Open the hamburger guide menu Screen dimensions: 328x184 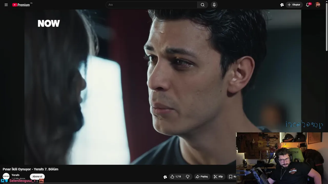coord(6,5)
